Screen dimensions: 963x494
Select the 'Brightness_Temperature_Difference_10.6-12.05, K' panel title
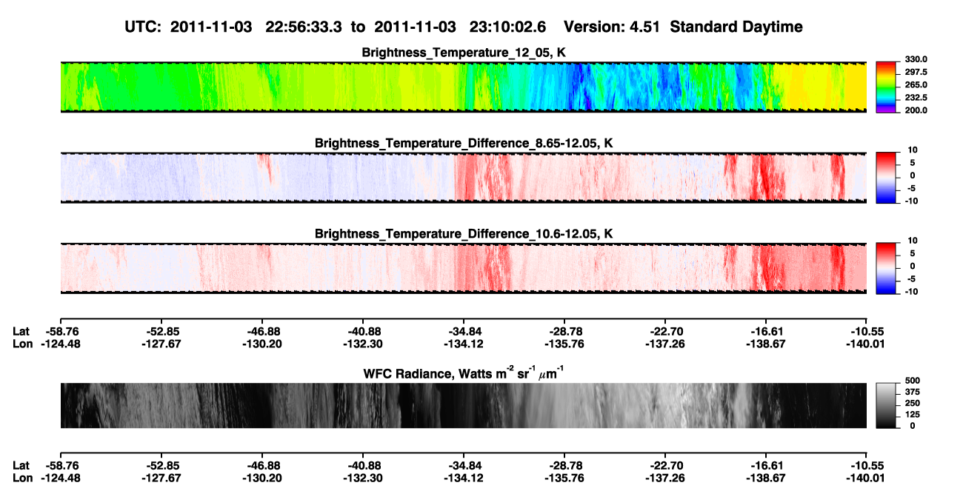464,233
